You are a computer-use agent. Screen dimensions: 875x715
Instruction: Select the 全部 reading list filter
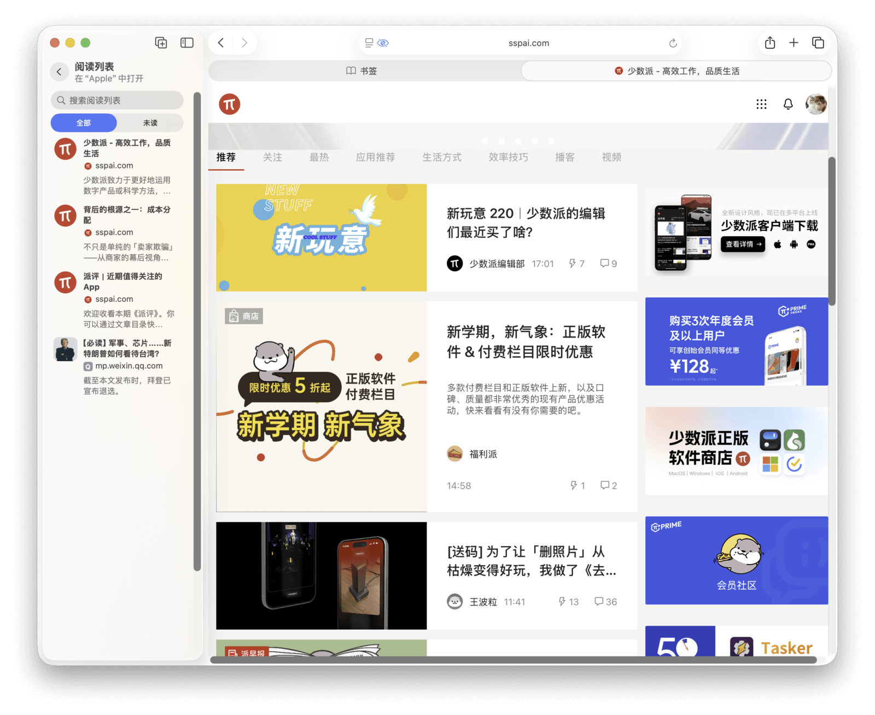(x=84, y=123)
